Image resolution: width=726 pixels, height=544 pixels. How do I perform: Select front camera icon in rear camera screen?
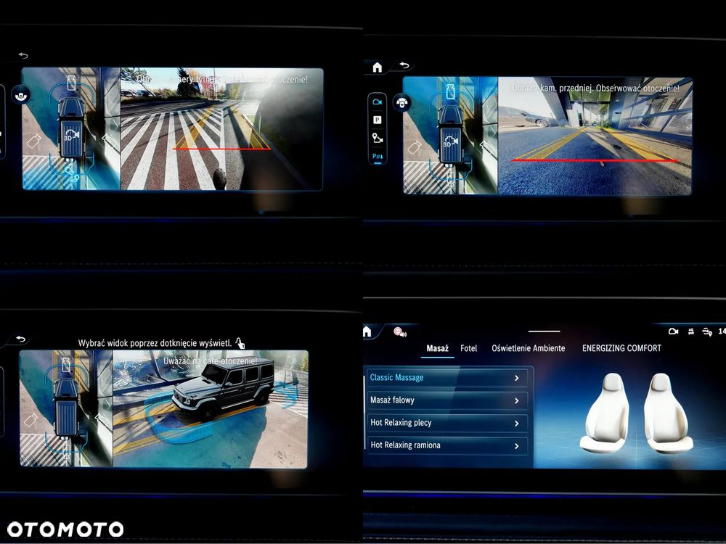(71, 83)
